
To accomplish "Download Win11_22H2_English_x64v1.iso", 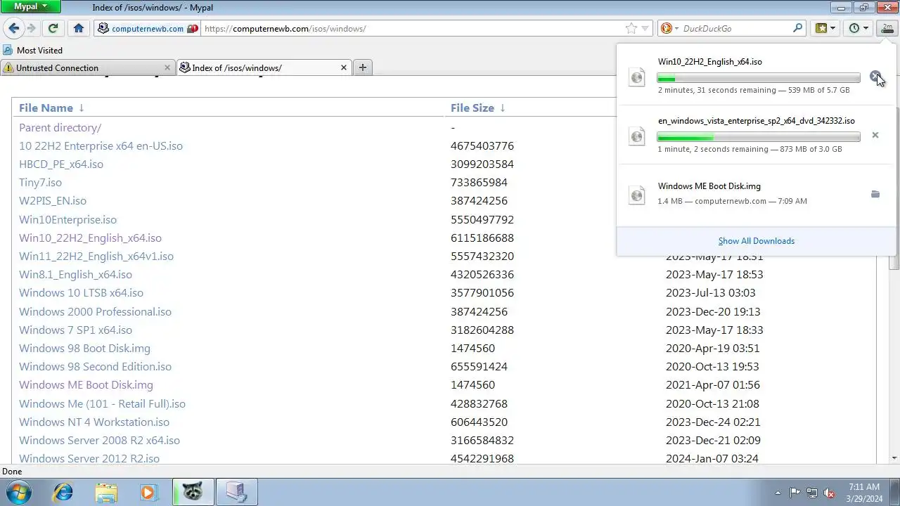I will [x=96, y=257].
